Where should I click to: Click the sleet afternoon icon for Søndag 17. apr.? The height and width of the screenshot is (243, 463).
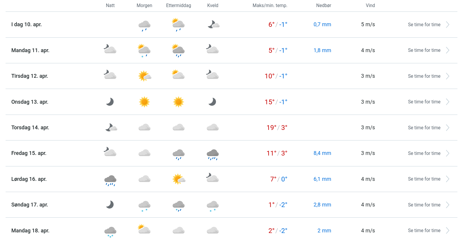coord(179,206)
